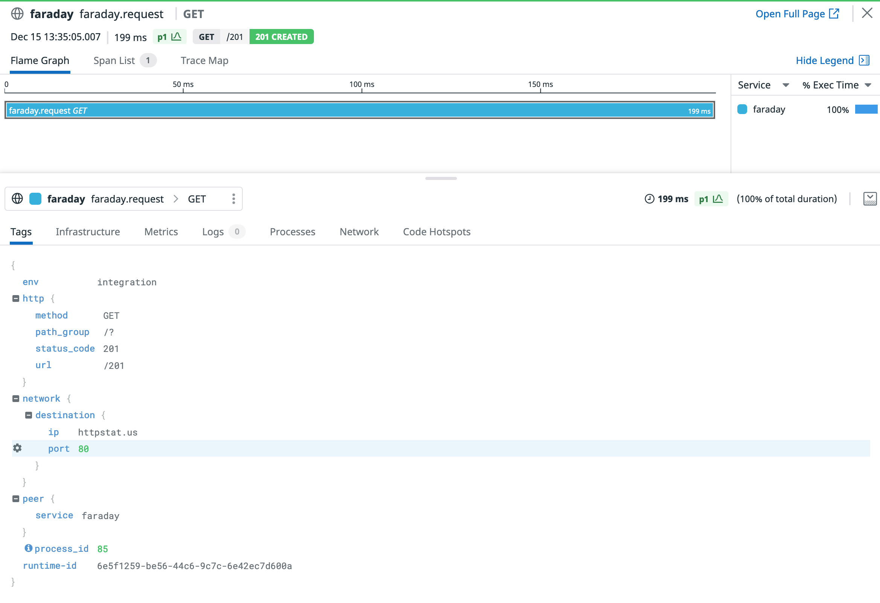Collapse the network tag group
The image size is (880, 603).
tap(16, 399)
